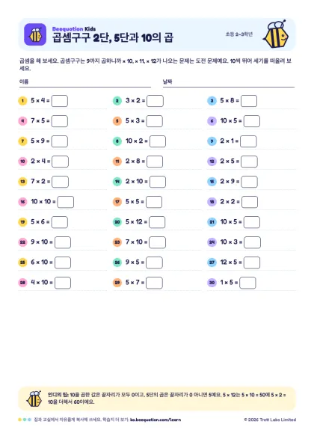
Task: Click the answer box for 5 × 12
Action: [157, 222]
